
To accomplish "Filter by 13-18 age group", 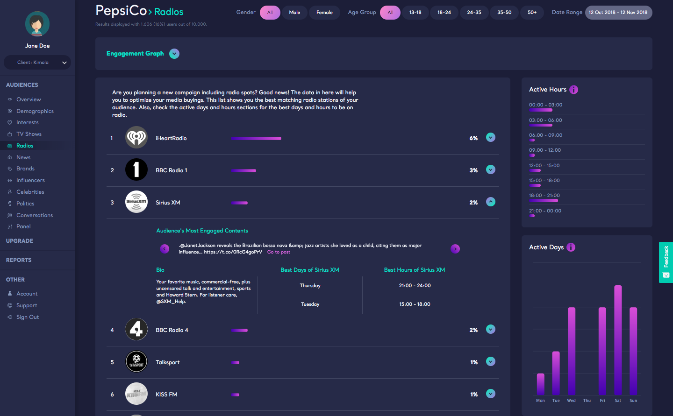I will [415, 13].
